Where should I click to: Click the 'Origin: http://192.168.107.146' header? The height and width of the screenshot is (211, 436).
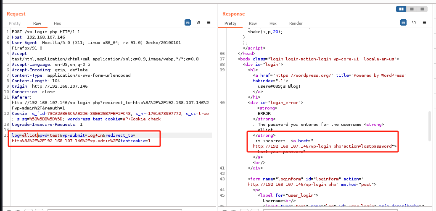(x=50, y=86)
